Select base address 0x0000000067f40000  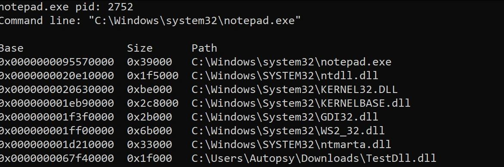point(57,158)
